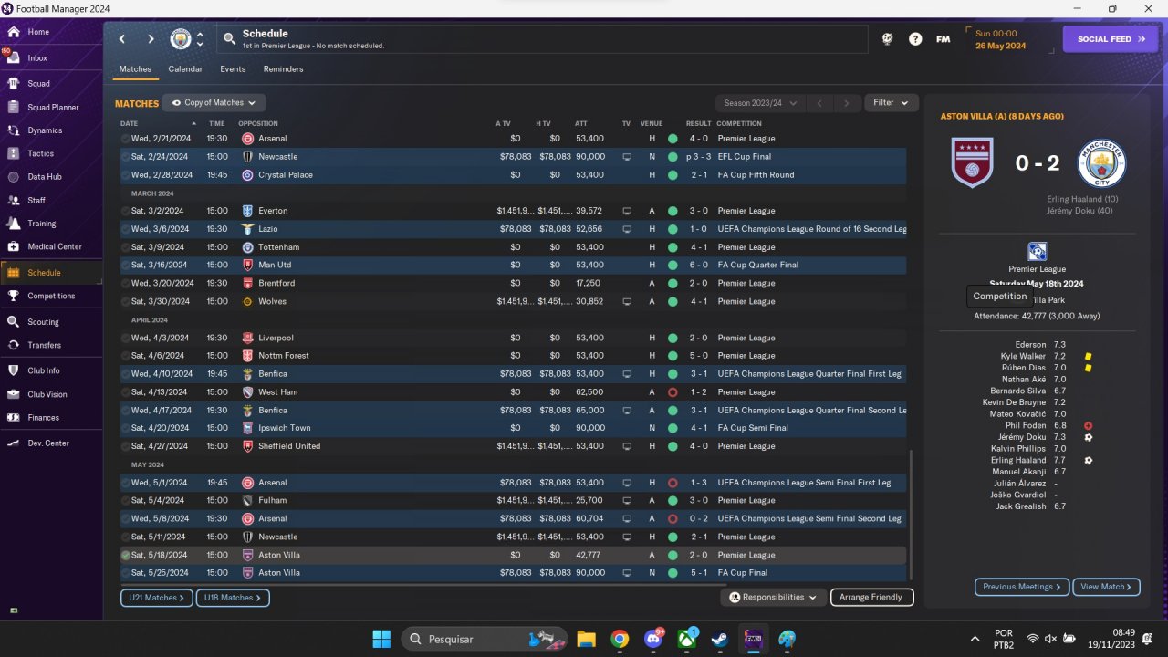
Task: Toggle selection circle for Arsenal 2/21/2024 match
Action: point(126,139)
